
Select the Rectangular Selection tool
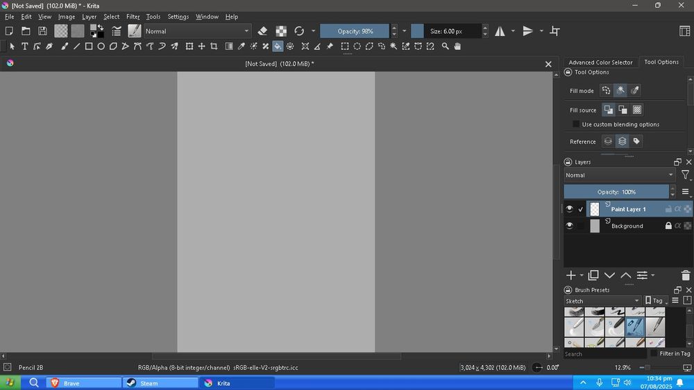345,46
